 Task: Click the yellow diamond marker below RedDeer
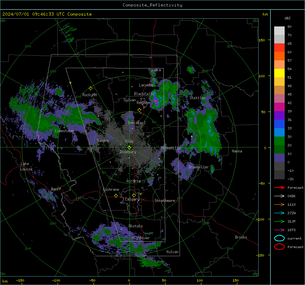pos(140,110)
